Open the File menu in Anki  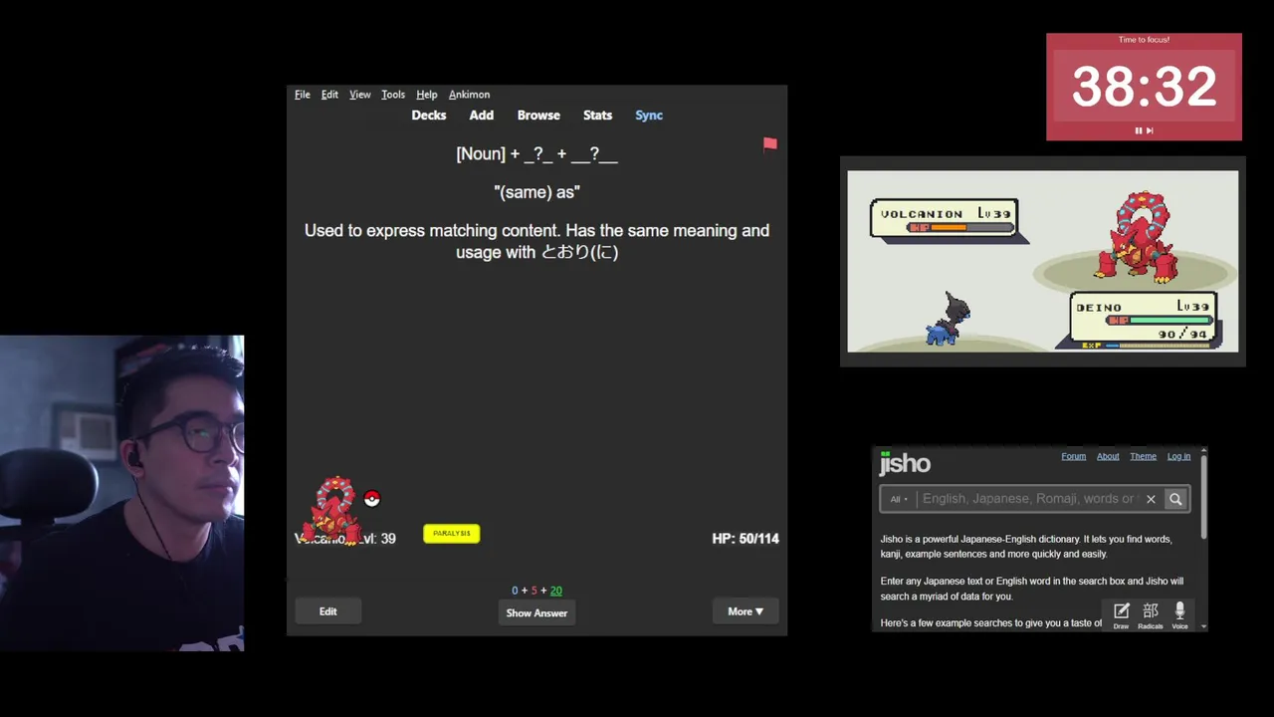(x=302, y=95)
